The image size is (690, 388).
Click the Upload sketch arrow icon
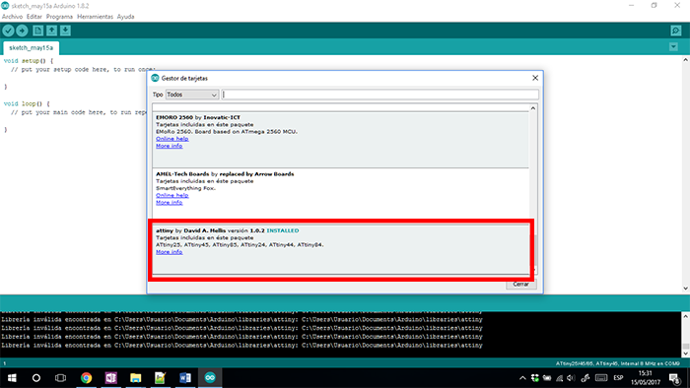click(x=22, y=31)
